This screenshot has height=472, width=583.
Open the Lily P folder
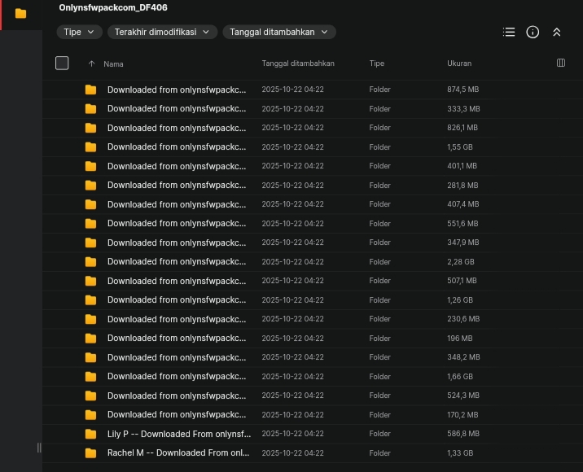point(179,434)
